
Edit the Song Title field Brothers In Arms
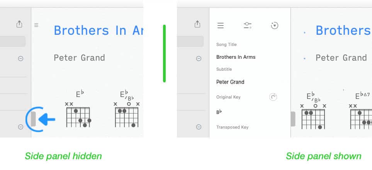pos(236,57)
